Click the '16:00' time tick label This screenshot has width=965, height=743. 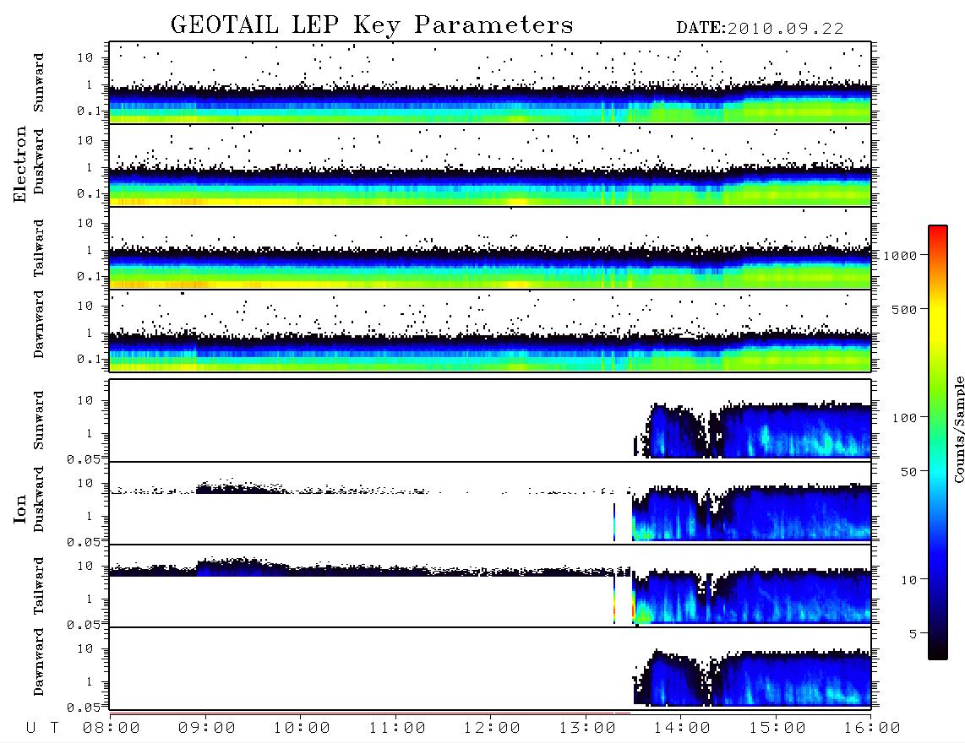coord(872,729)
